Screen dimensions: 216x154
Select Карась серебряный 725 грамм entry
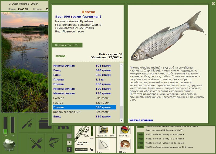click(84, 112)
